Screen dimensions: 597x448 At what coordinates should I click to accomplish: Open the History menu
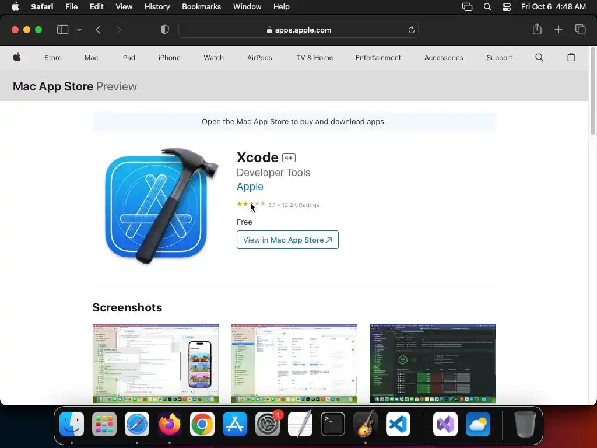[x=157, y=7]
